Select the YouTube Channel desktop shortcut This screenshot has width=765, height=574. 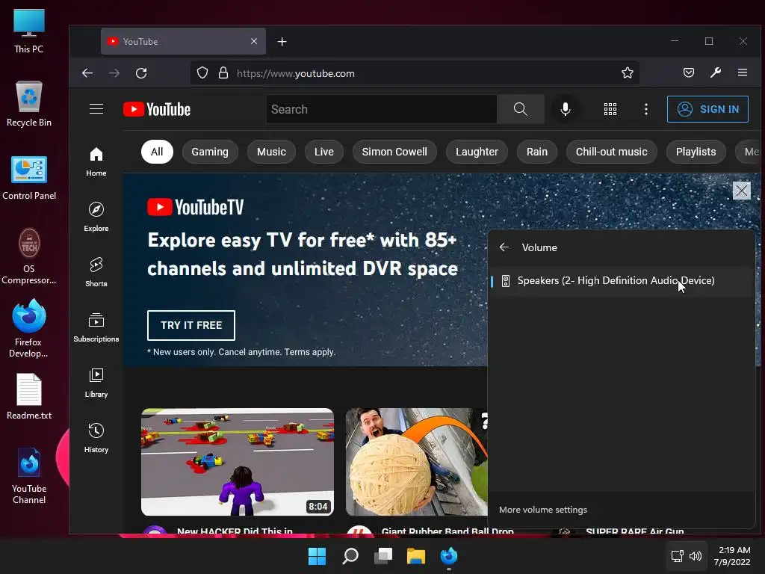coord(29,476)
